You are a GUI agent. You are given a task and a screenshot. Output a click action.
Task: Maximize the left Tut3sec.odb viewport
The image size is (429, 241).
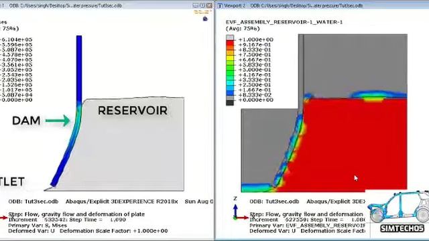click(x=202, y=5)
